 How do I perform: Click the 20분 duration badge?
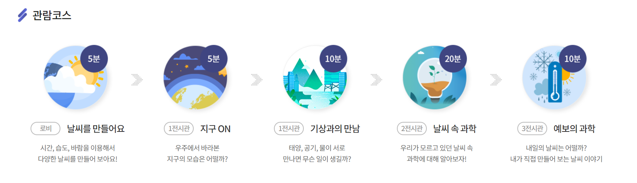click(x=453, y=59)
